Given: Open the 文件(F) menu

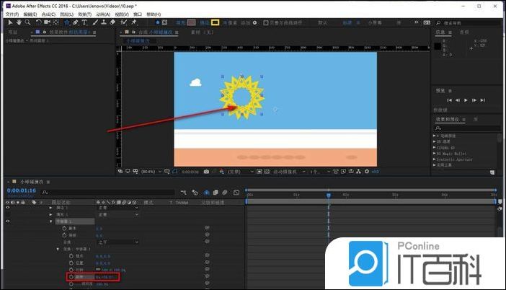Looking at the screenshot, I should [11, 14].
